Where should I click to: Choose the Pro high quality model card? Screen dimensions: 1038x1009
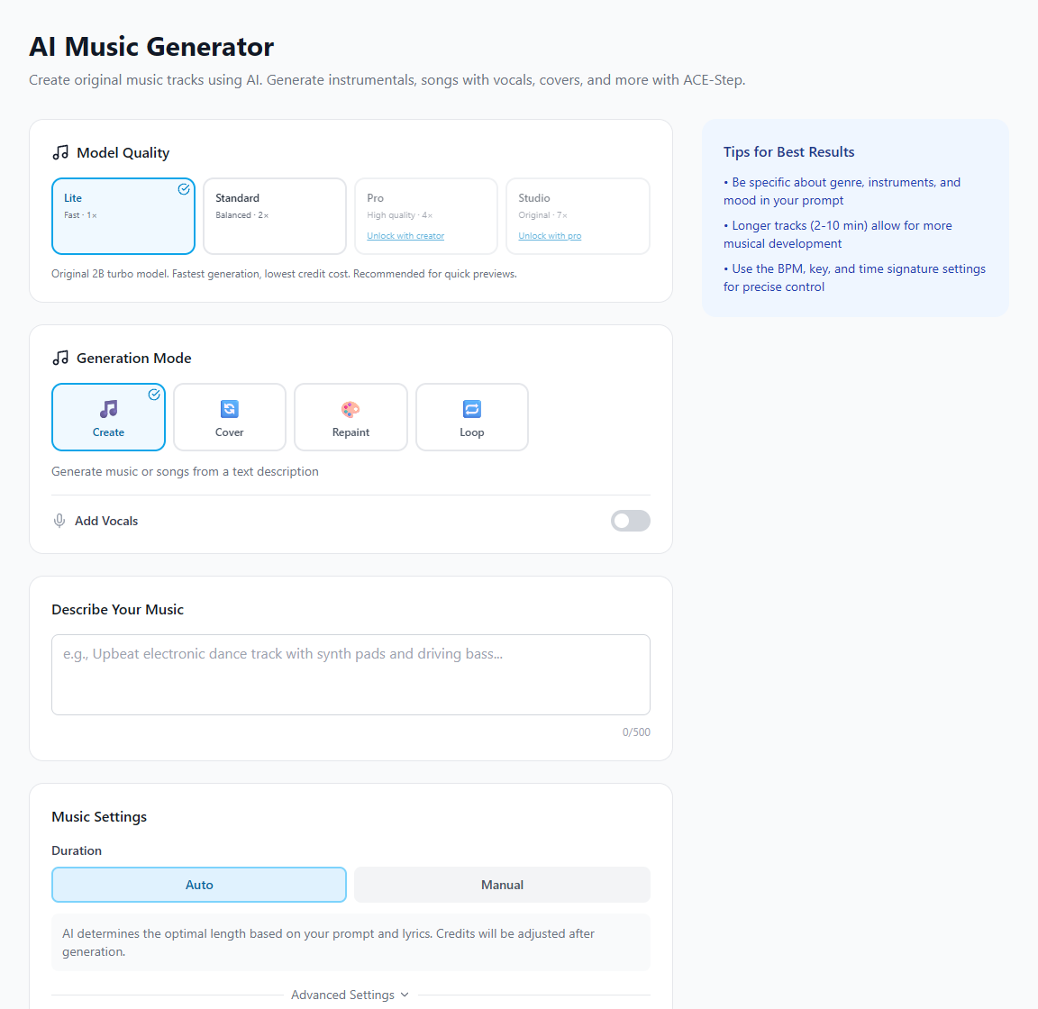coord(426,216)
